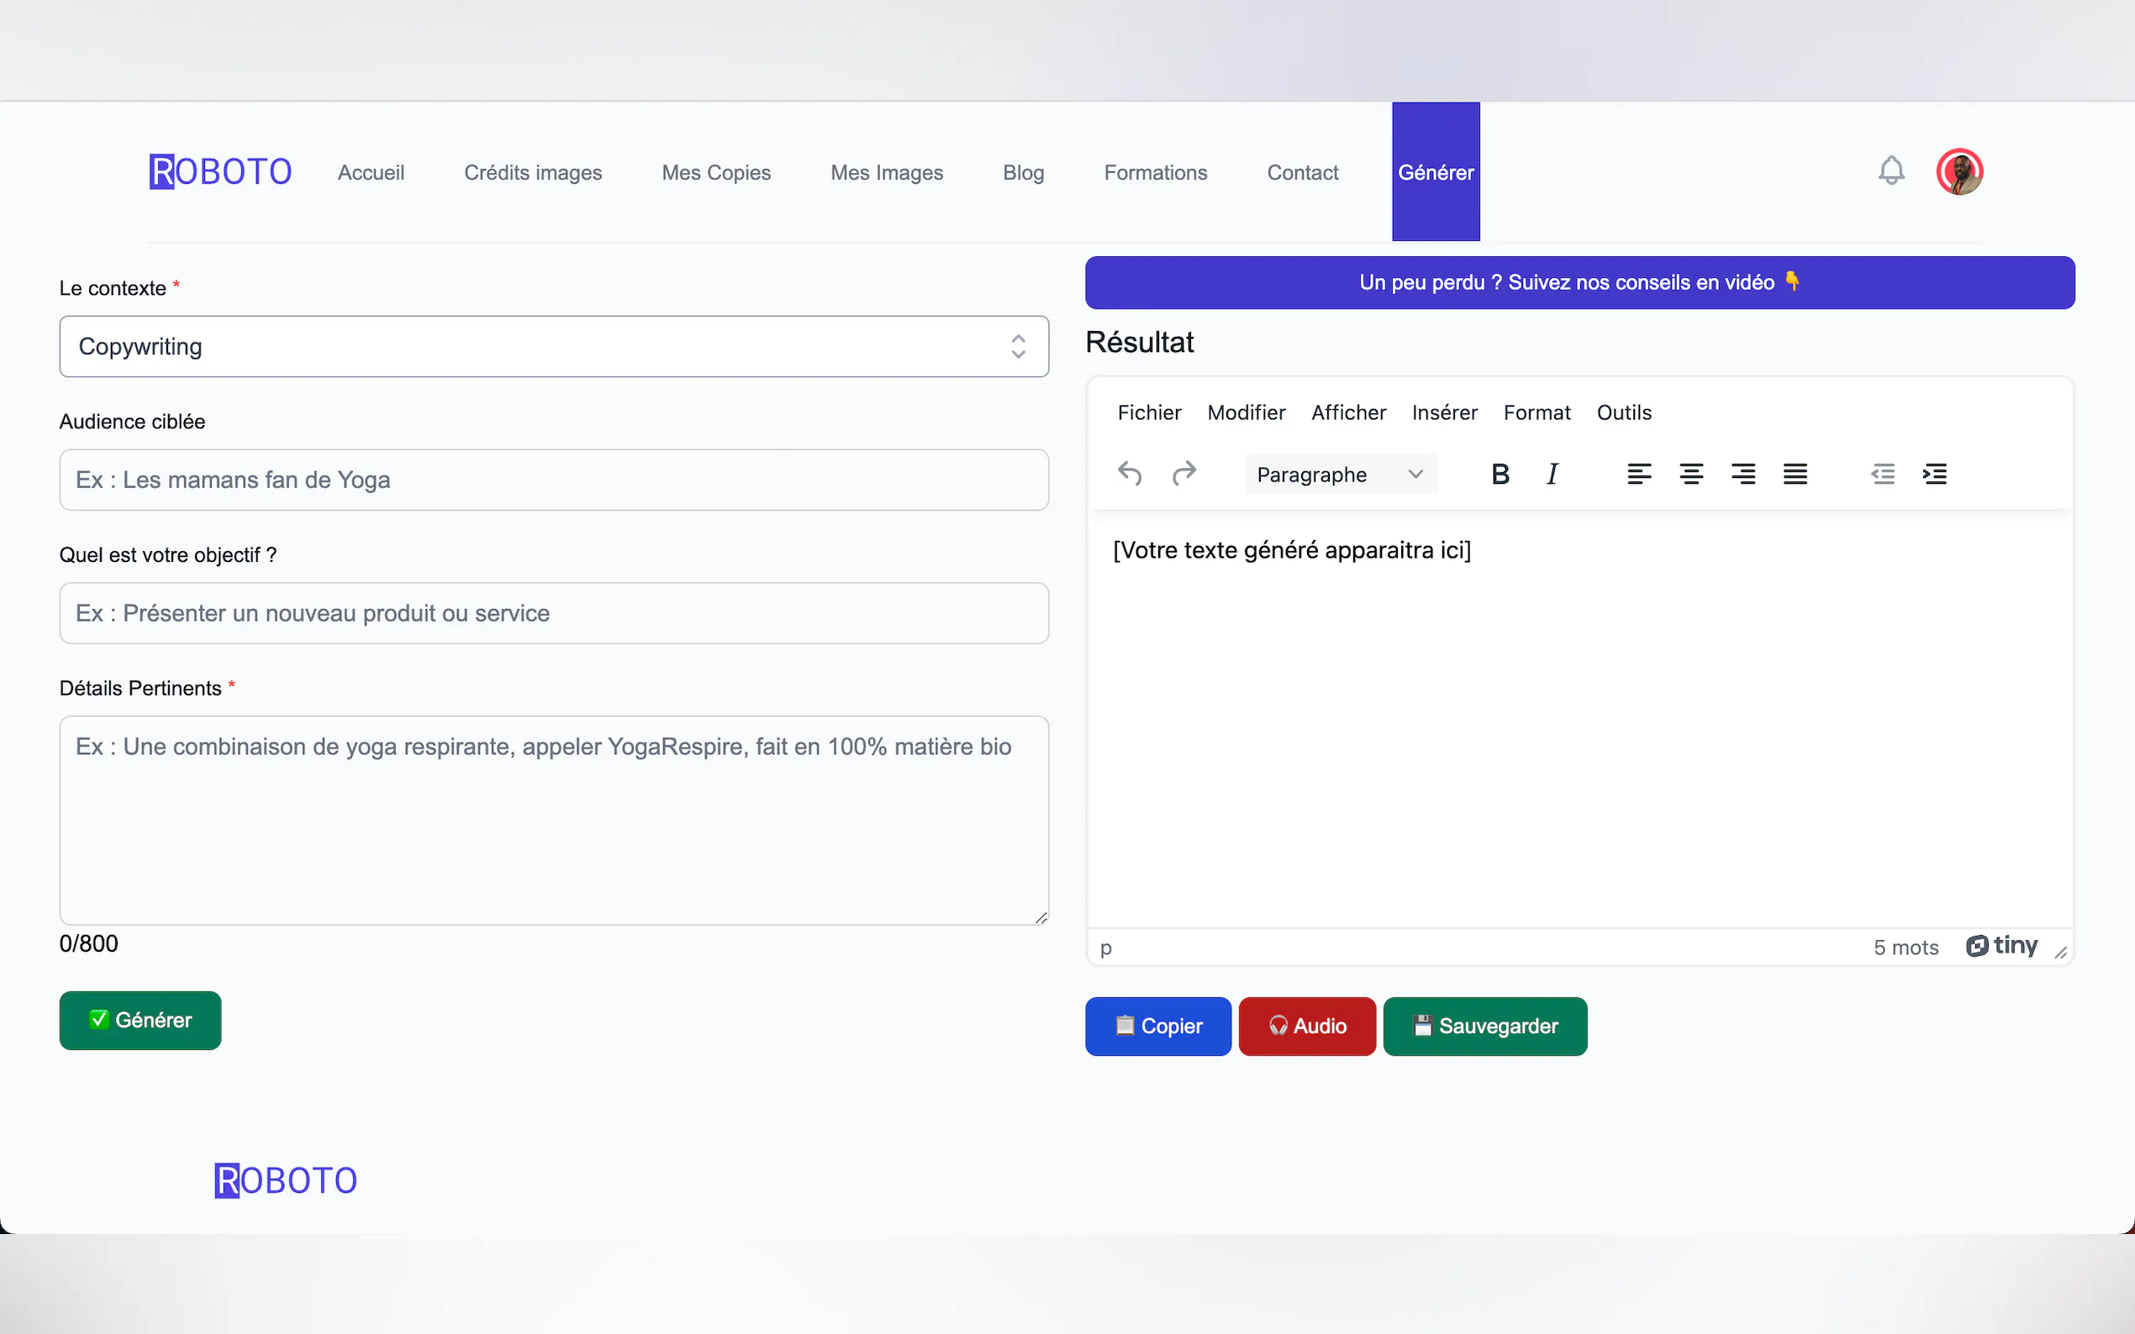Toggle italic formatting in the editor

coord(1552,474)
